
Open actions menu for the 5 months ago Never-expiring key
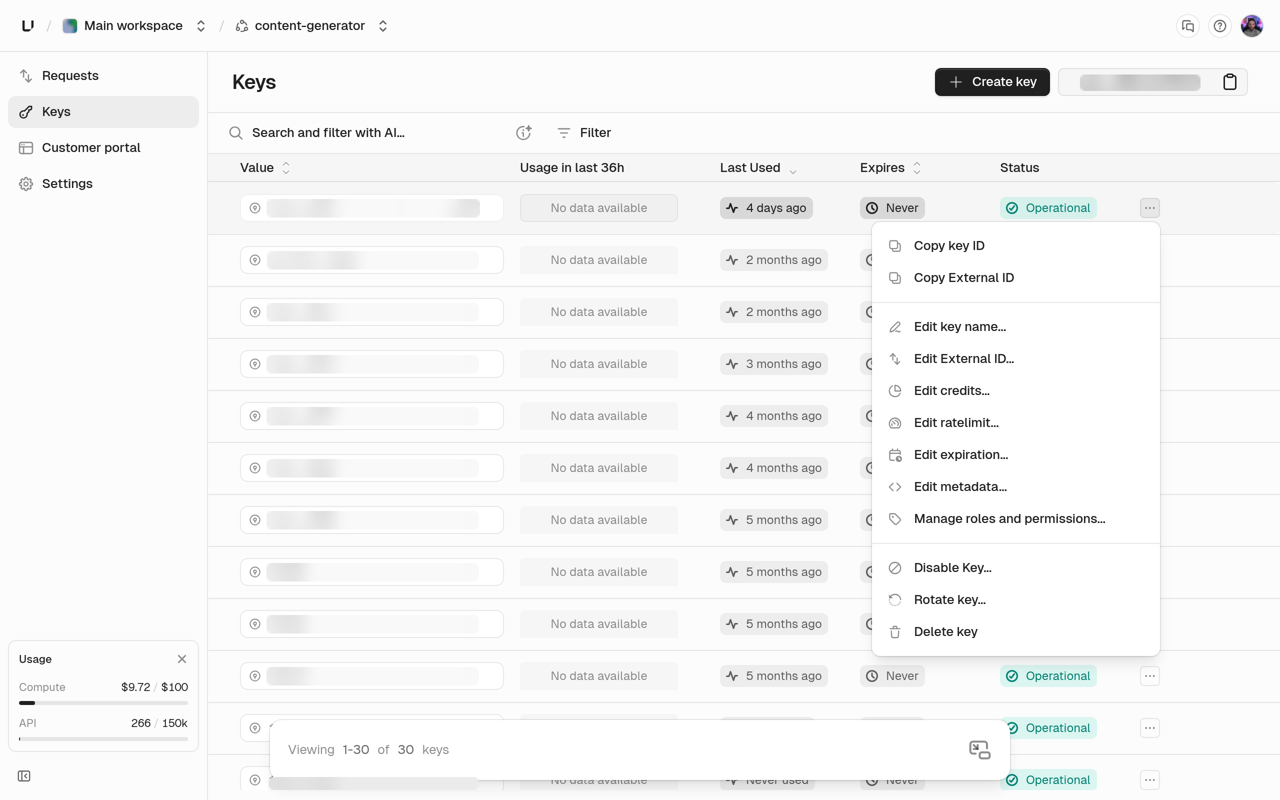pos(1150,675)
